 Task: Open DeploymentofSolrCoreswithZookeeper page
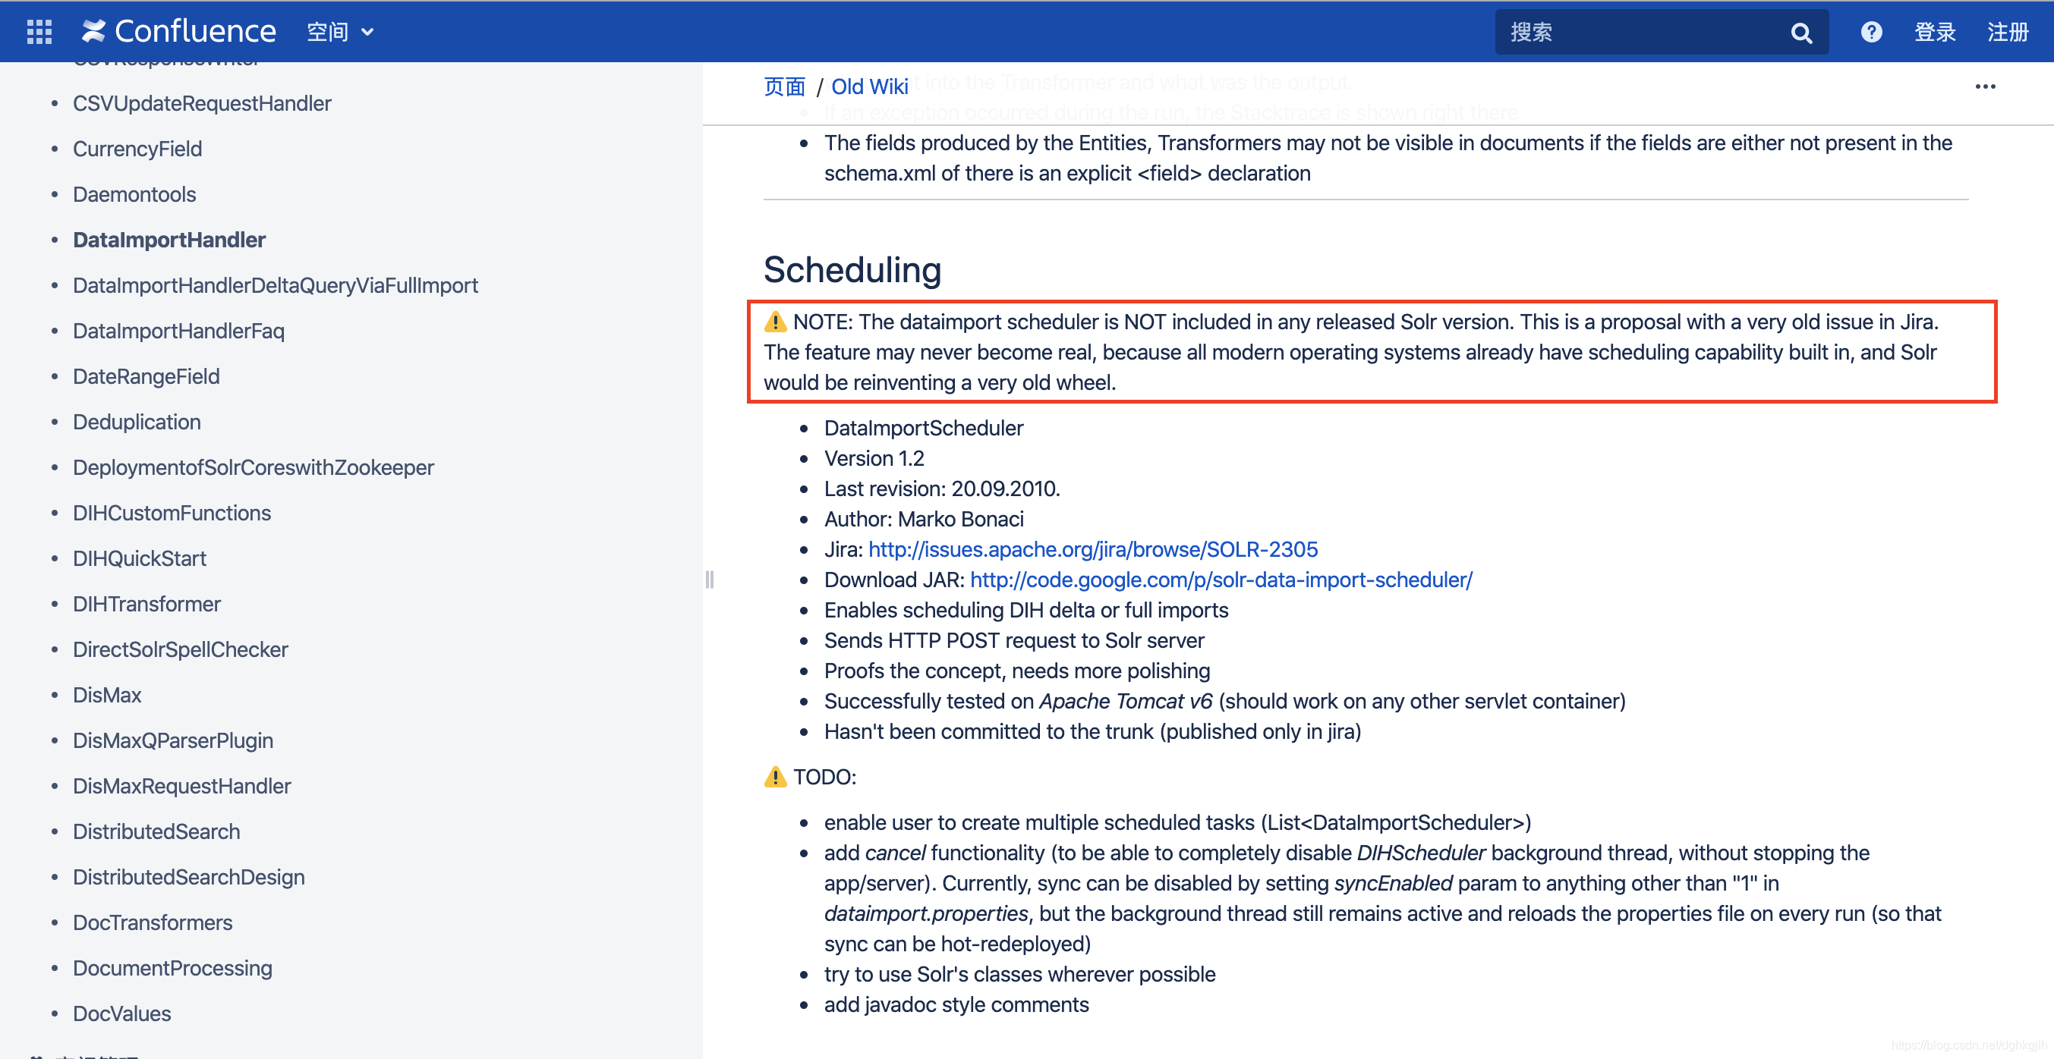coord(254,467)
